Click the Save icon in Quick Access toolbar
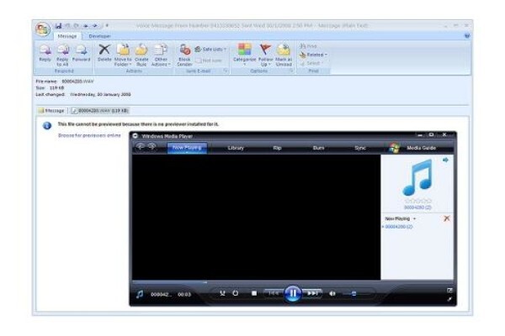This screenshot has width=505, height=336. point(58,26)
